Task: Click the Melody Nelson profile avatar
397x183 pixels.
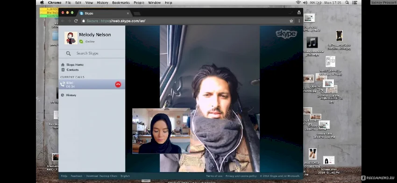Action: click(x=71, y=38)
